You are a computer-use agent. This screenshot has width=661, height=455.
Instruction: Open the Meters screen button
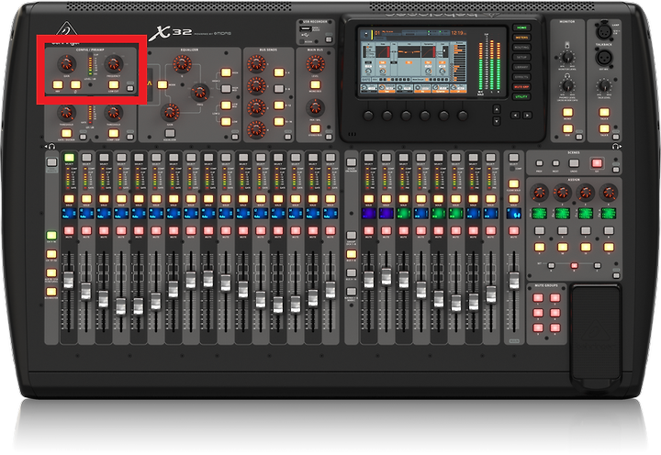pyautogui.click(x=521, y=38)
